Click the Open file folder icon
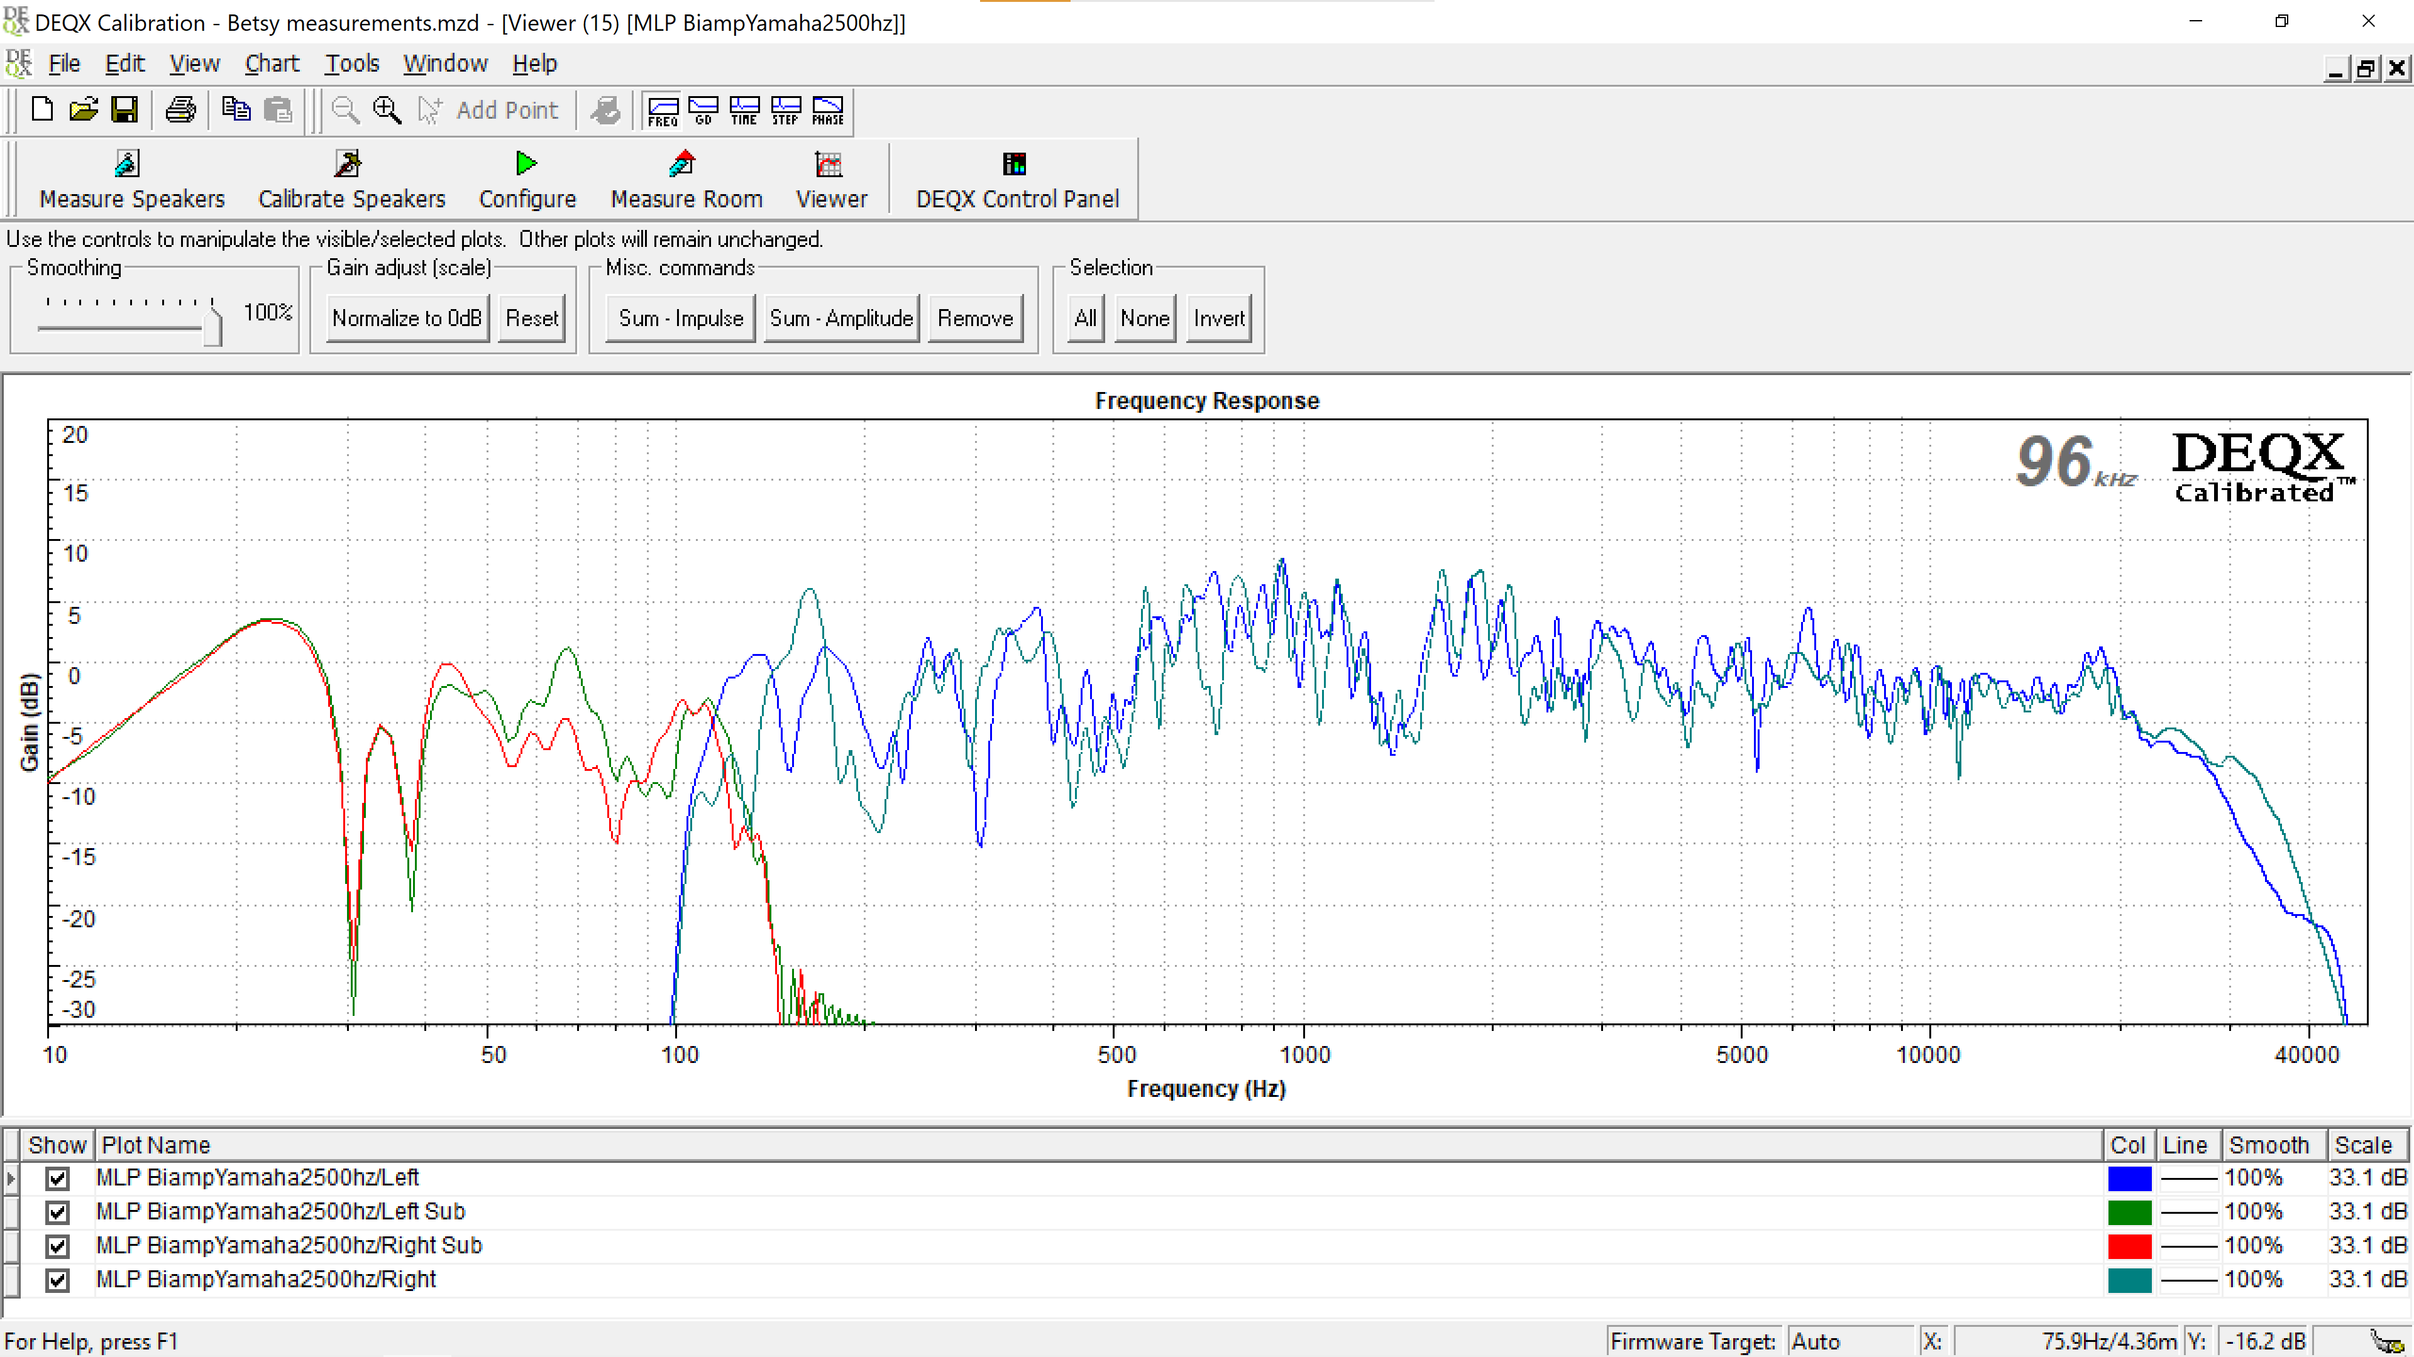 tap(84, 111)
